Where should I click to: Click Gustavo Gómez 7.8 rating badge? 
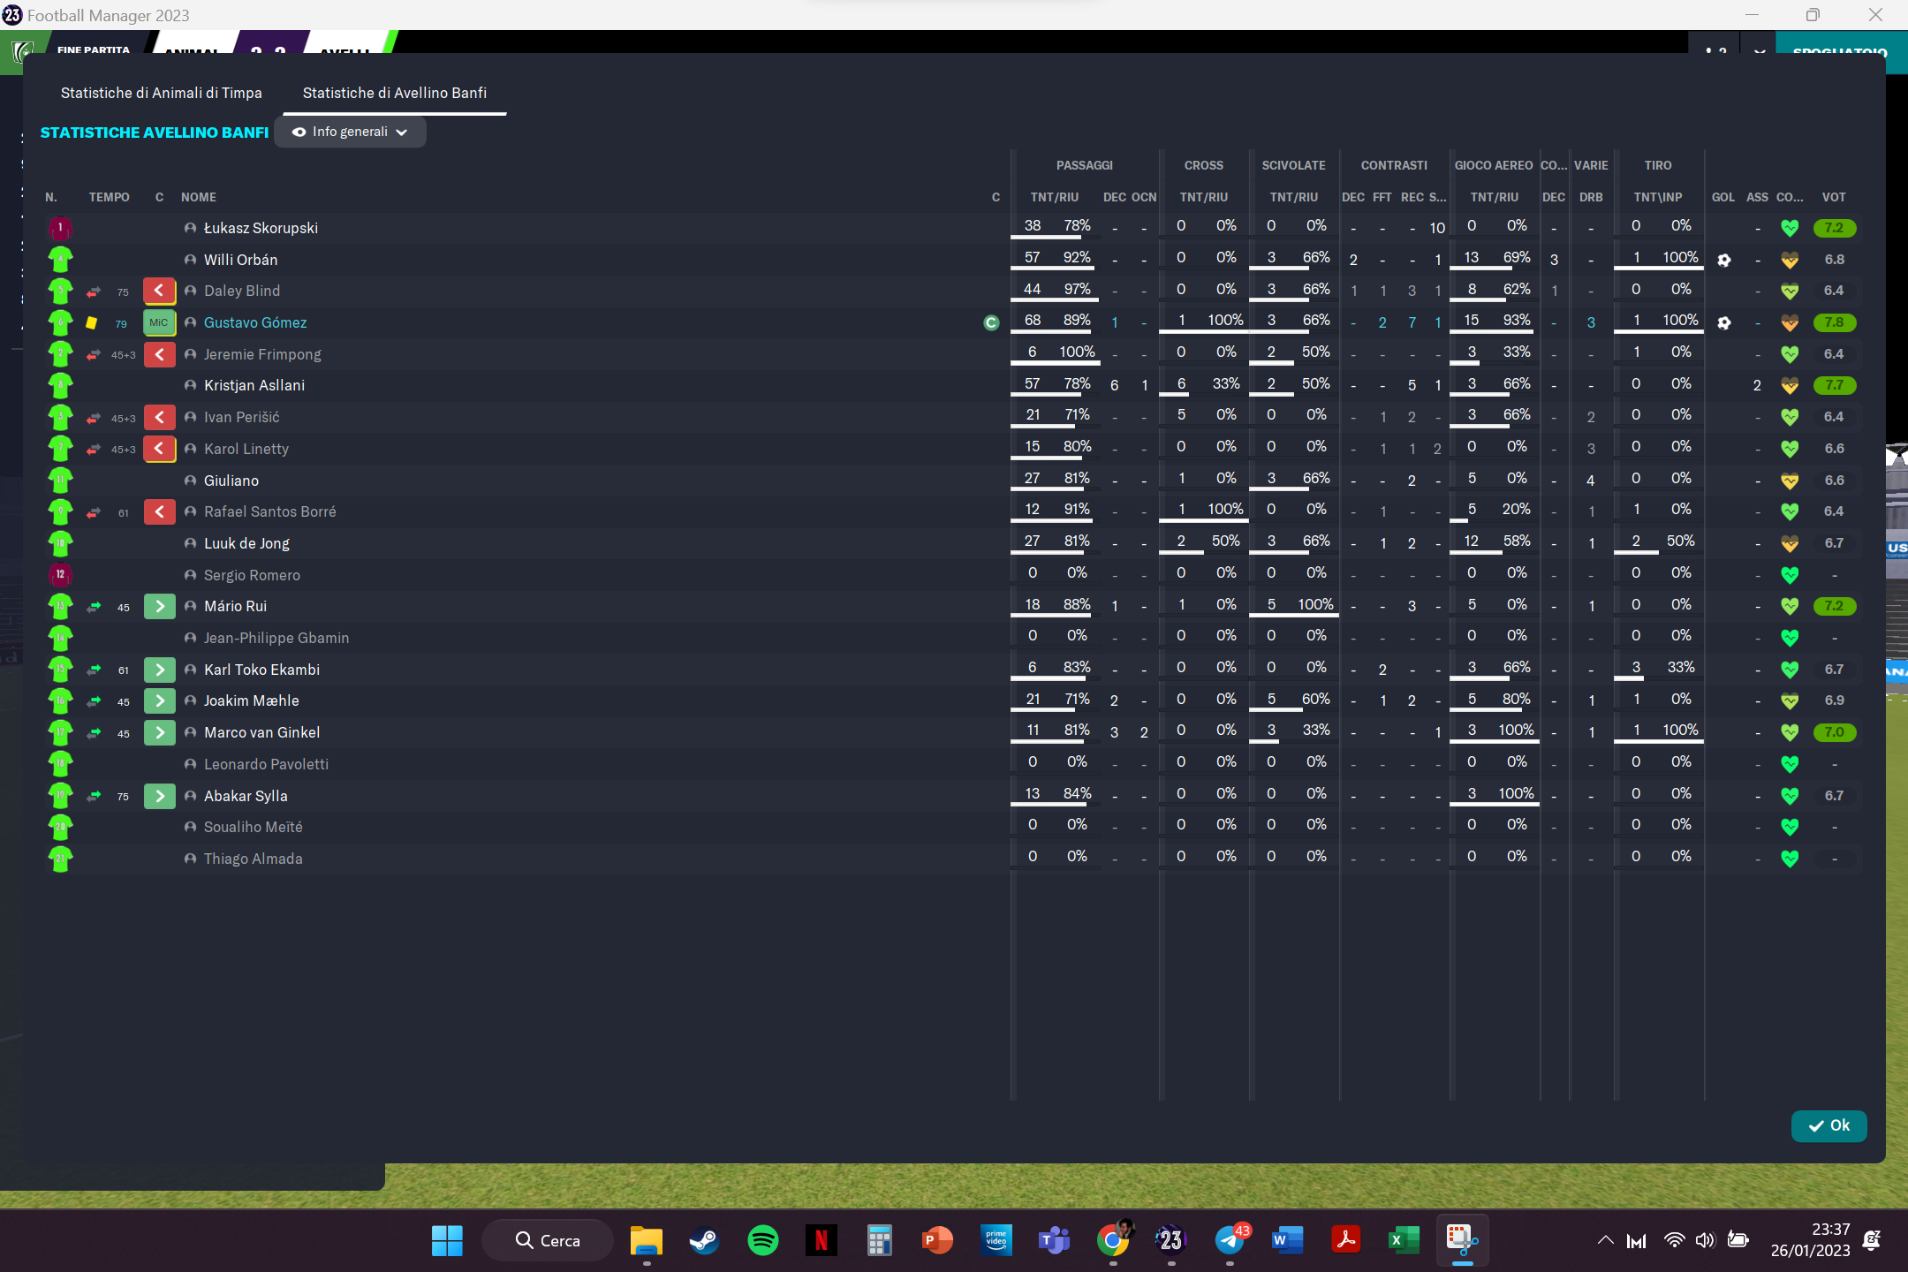coord(1834,323)
